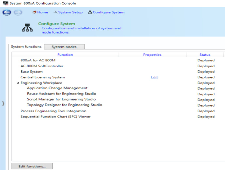
Task: Click Deployed status of Engineering Workplace
Action: (x=206, y=83)
